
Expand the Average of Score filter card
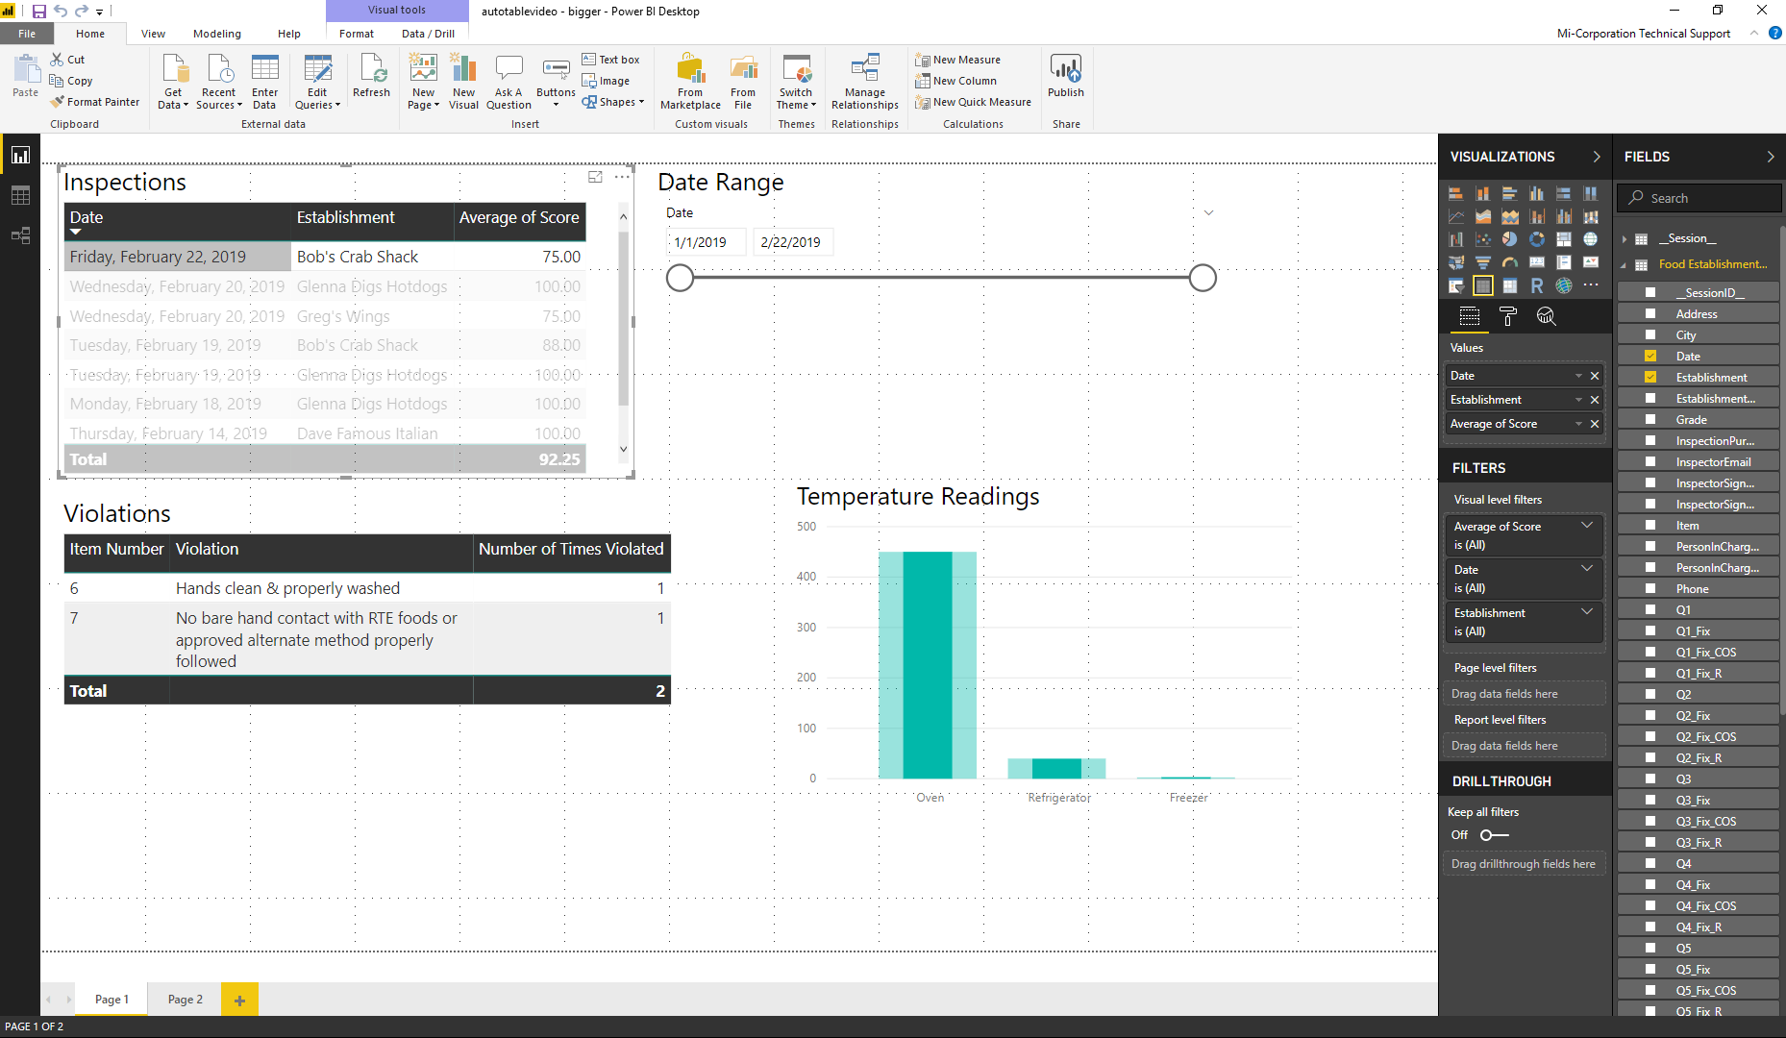(x=1587, y=525)
